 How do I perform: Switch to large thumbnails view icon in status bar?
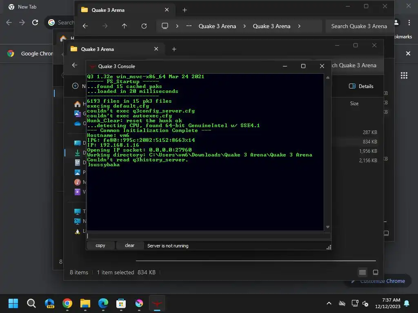[x=376, y=272]
